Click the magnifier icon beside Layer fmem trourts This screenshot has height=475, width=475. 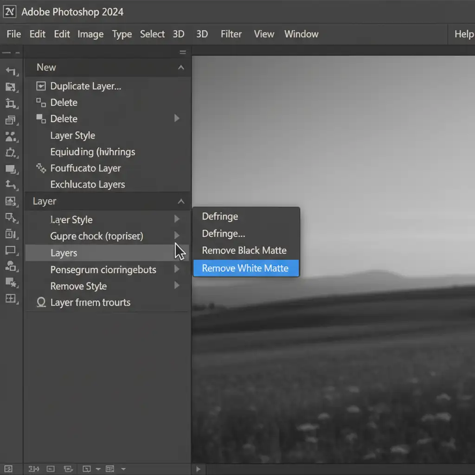point(41,302)
